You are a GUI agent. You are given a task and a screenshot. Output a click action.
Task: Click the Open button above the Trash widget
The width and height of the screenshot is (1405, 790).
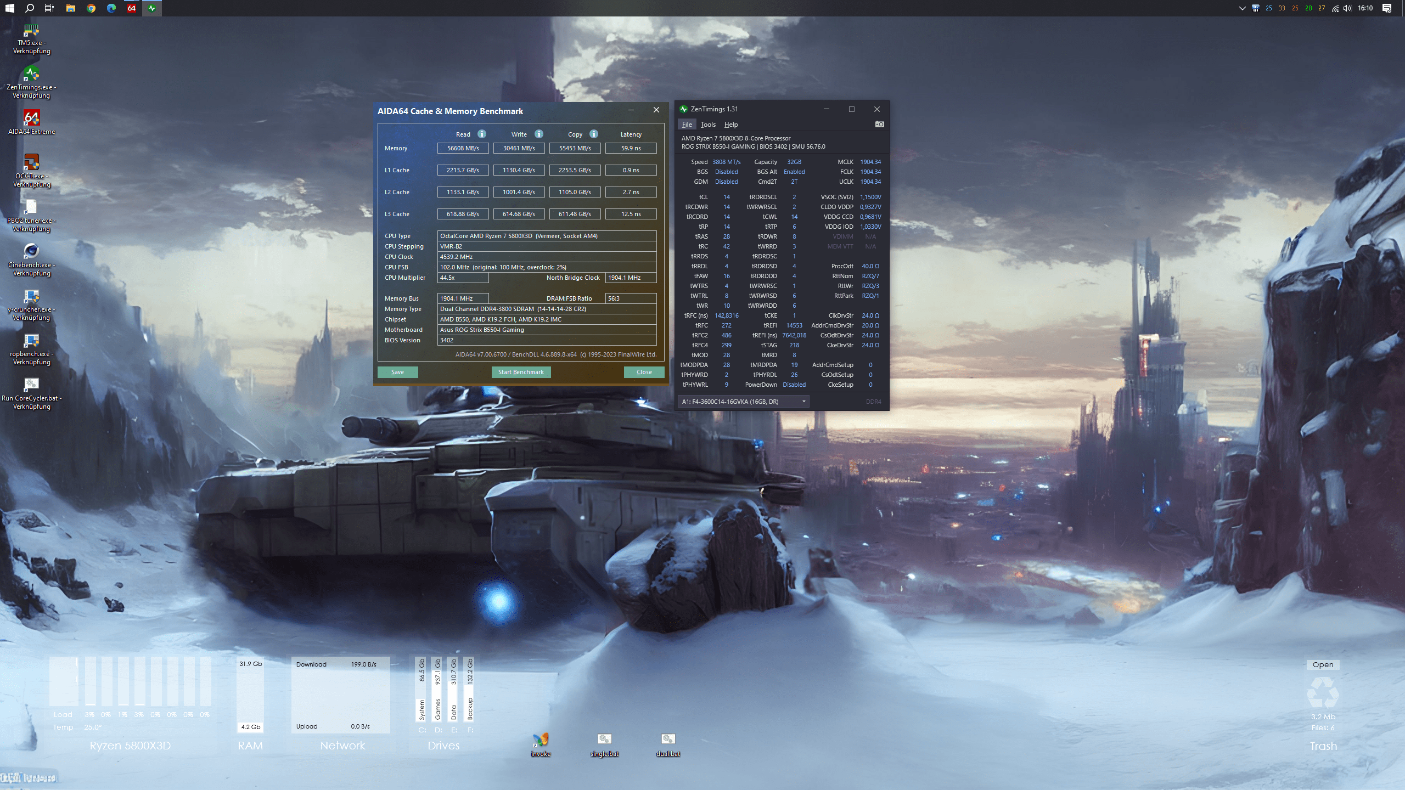tap(1323, 664)
